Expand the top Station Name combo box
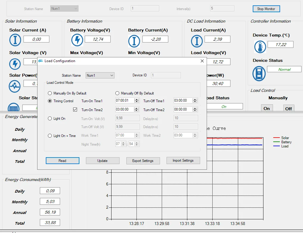The height and width of the screenshot is (233, 303). (76, 9)
